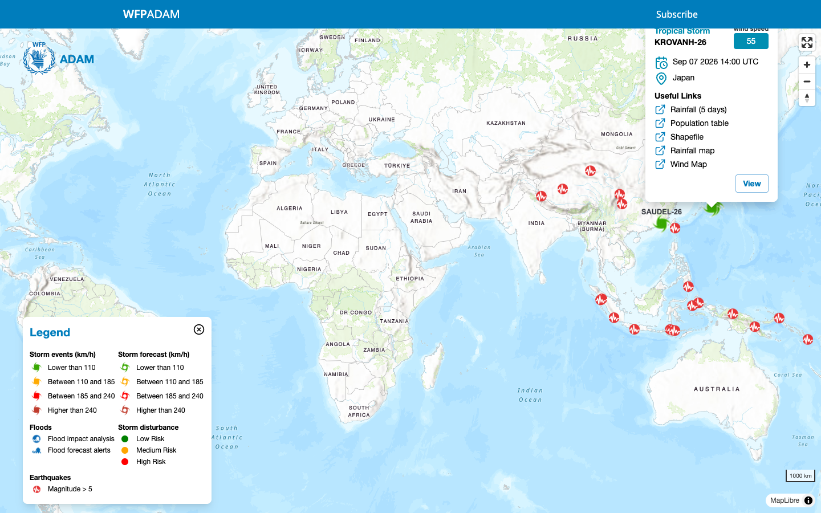
Task: Select the earthquake marker at far right edge
Action: coord(808,339)
